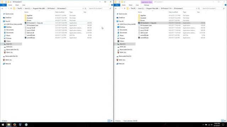The height and width of the screenshot is (127, 227).
Task: Open Firefox from the taskbar
Action: point(15,125)
